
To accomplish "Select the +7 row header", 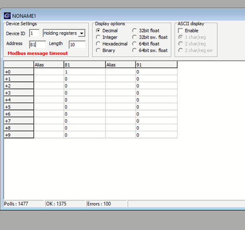I will point(19,121).
